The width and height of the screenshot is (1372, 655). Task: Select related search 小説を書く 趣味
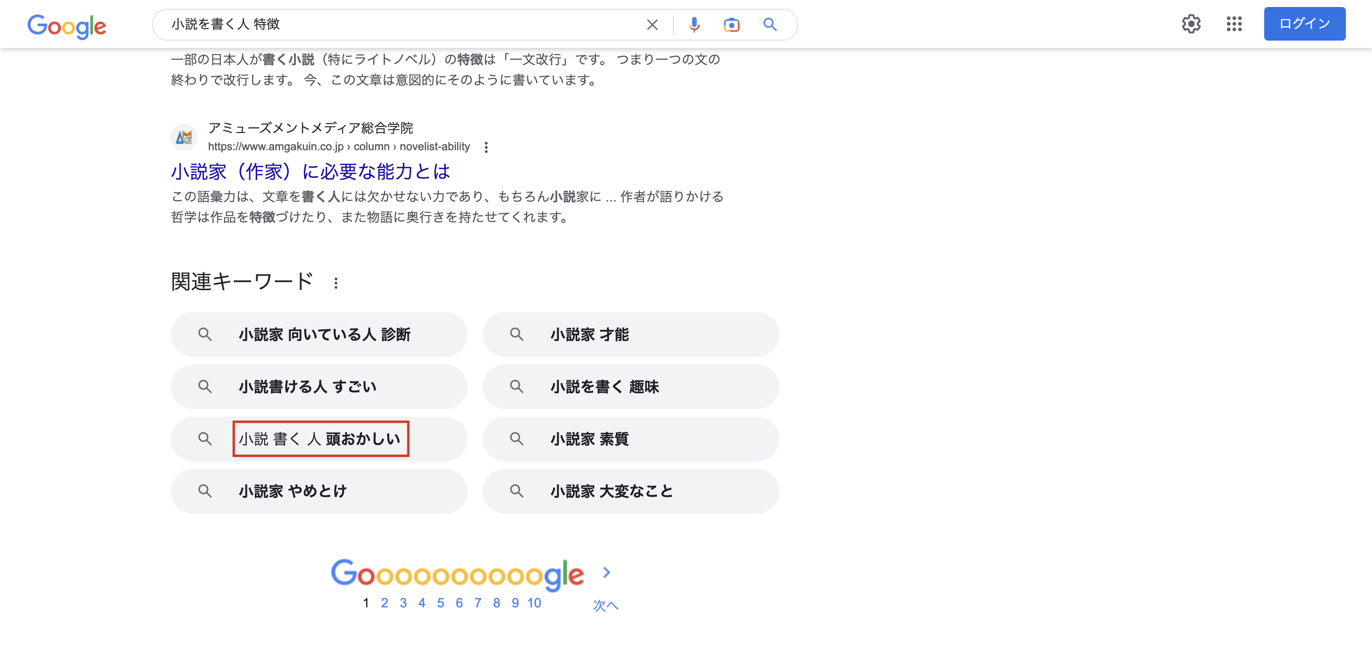(x=630, y=387)
